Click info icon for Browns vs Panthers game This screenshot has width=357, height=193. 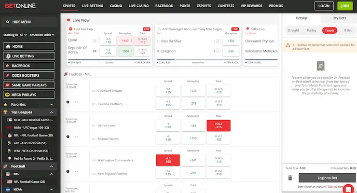click(x=68, y=102)
